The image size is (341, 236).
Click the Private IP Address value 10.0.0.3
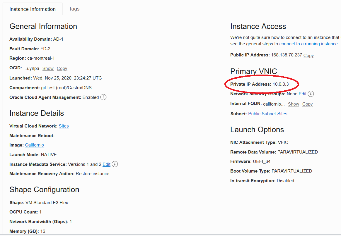[281, 84]
